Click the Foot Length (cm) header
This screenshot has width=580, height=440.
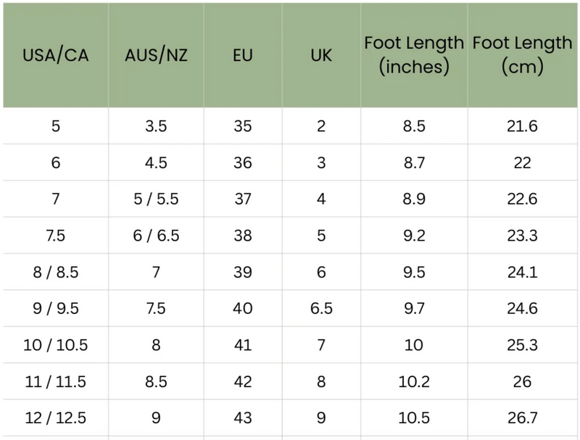(522, 55)
